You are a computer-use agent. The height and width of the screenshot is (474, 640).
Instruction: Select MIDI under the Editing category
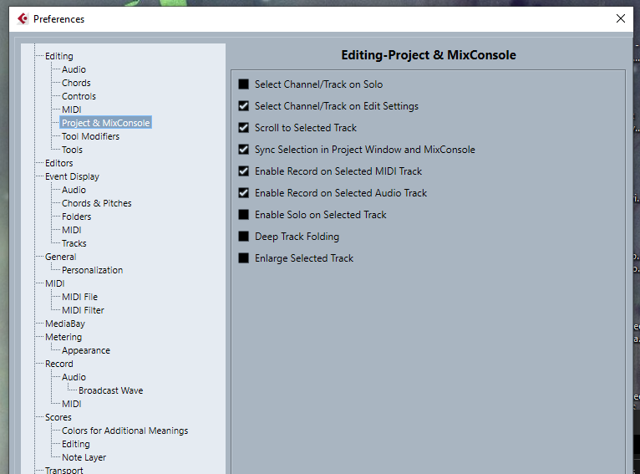tap(71, 110)
